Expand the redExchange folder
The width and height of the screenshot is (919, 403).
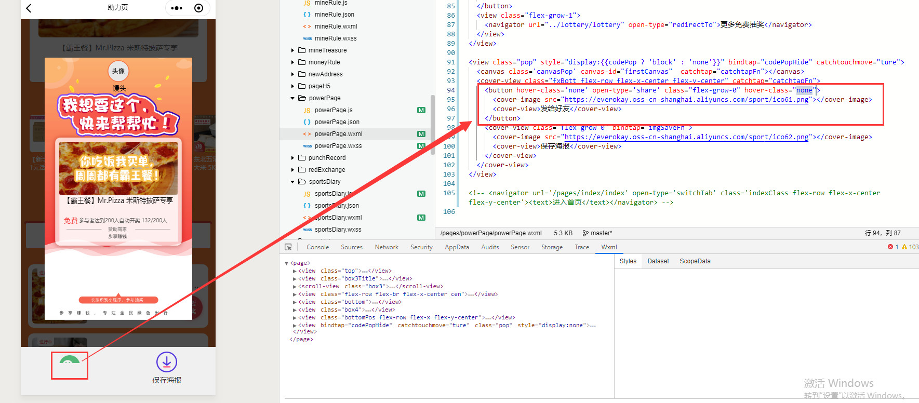coord(292,170)
